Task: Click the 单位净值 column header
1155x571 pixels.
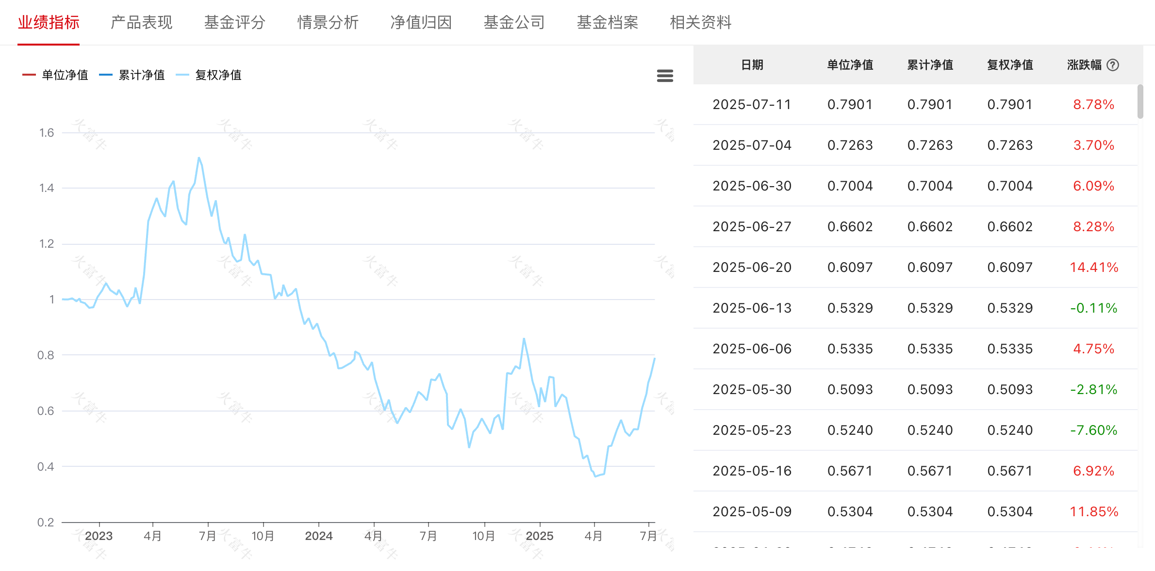Action: point(850,65)
